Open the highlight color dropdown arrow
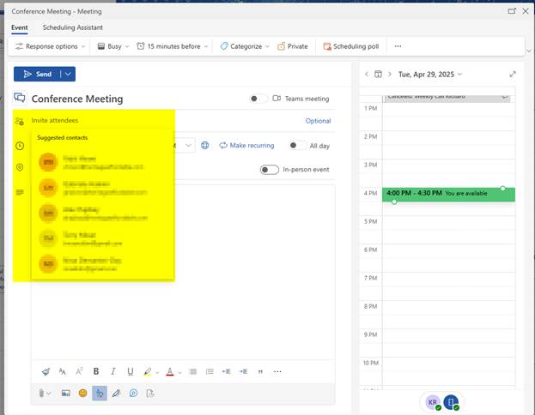This screenshot has width=535, height=415. click(x=157, y=372)
